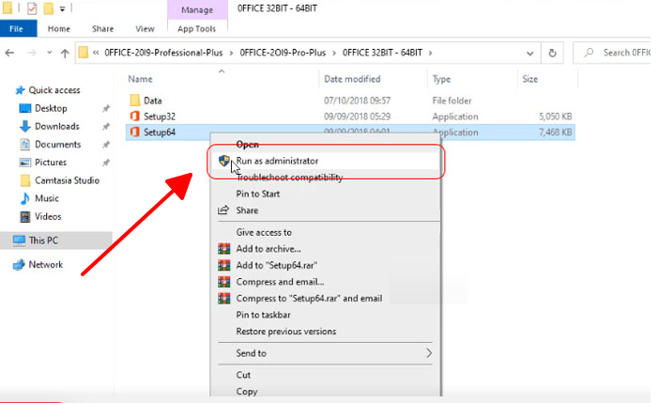Viewport: 658px width, 403px height.
Task: Click chevron after OFFICE-2019-Professional-Plus in path
Action: (x=231, y=53)
